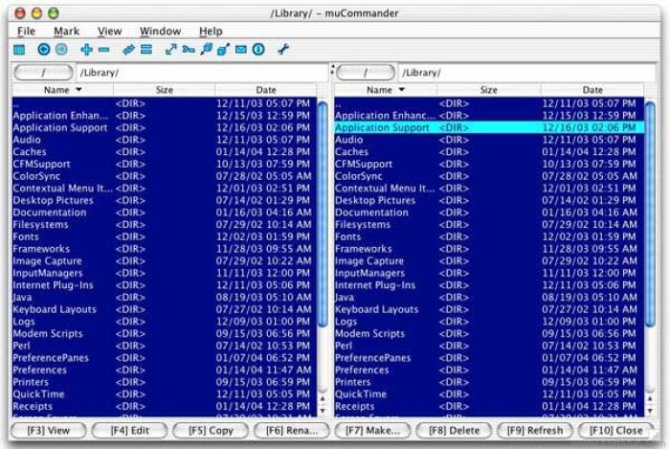Select ColorSync folder in right panel

(489, 176)
